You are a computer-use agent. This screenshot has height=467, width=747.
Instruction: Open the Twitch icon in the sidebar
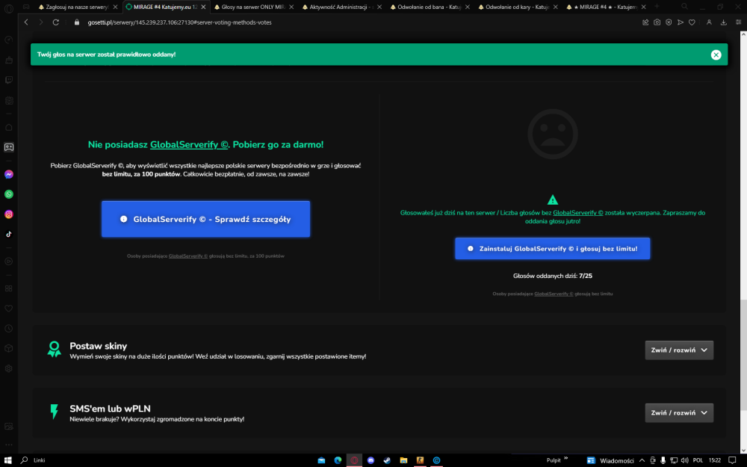pos(8,80)
